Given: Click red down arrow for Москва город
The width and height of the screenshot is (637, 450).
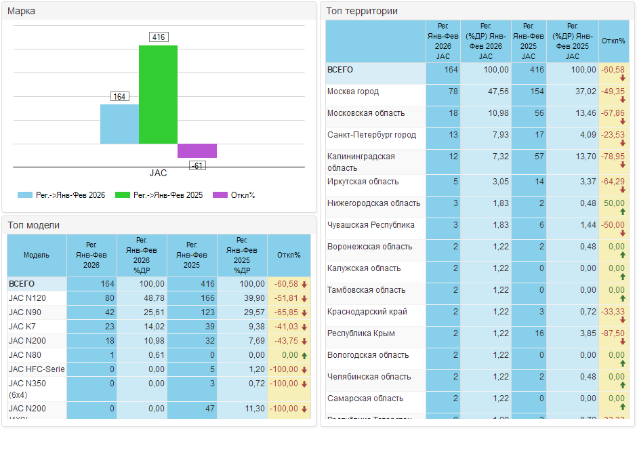Looking at the screenshot, I should [622, 100].
